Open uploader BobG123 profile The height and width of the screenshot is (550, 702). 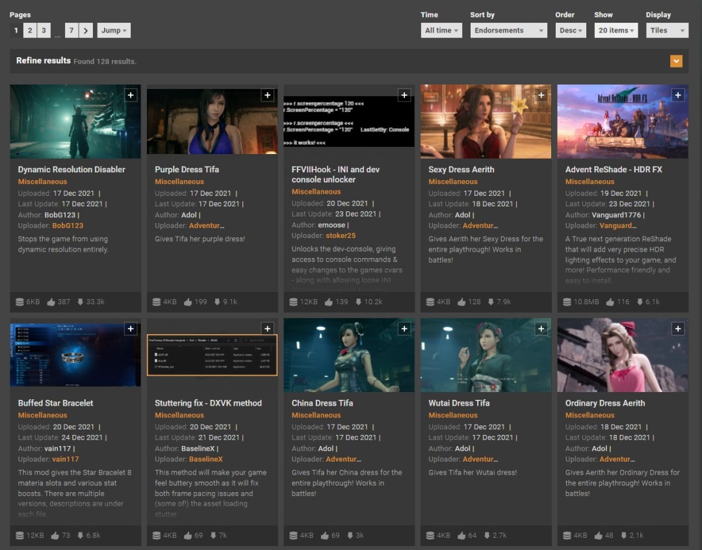pos(68,226)
